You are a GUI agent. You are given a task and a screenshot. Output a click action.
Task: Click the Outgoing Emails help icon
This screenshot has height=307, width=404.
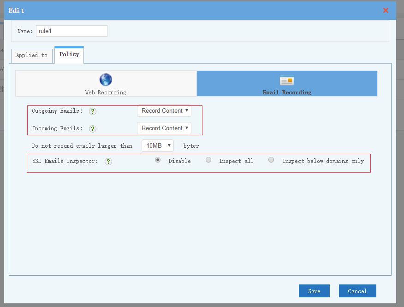click(93, 111)
